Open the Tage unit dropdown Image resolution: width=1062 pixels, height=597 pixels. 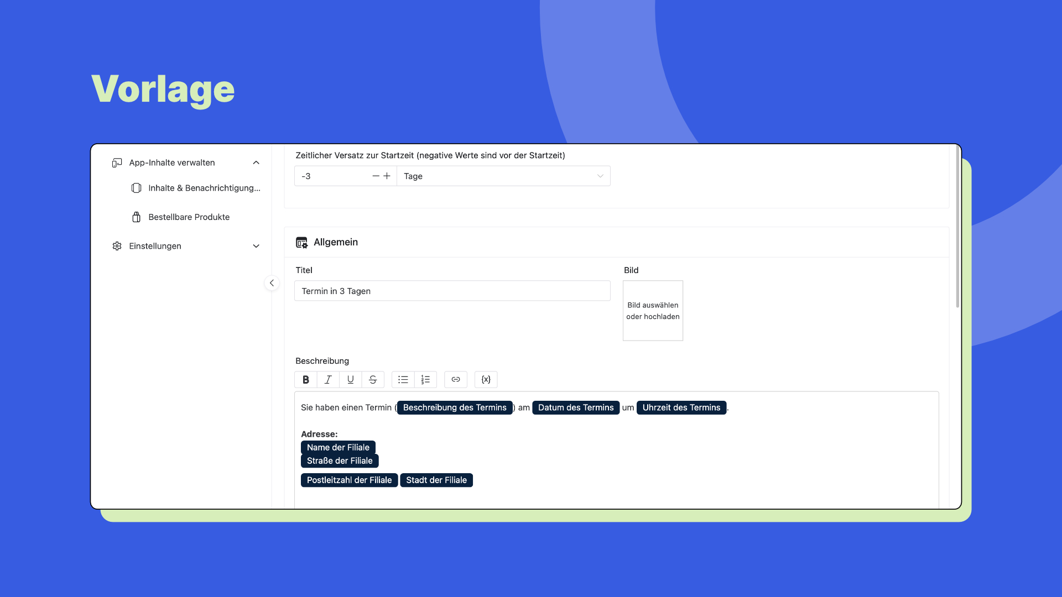coord(503,176)
